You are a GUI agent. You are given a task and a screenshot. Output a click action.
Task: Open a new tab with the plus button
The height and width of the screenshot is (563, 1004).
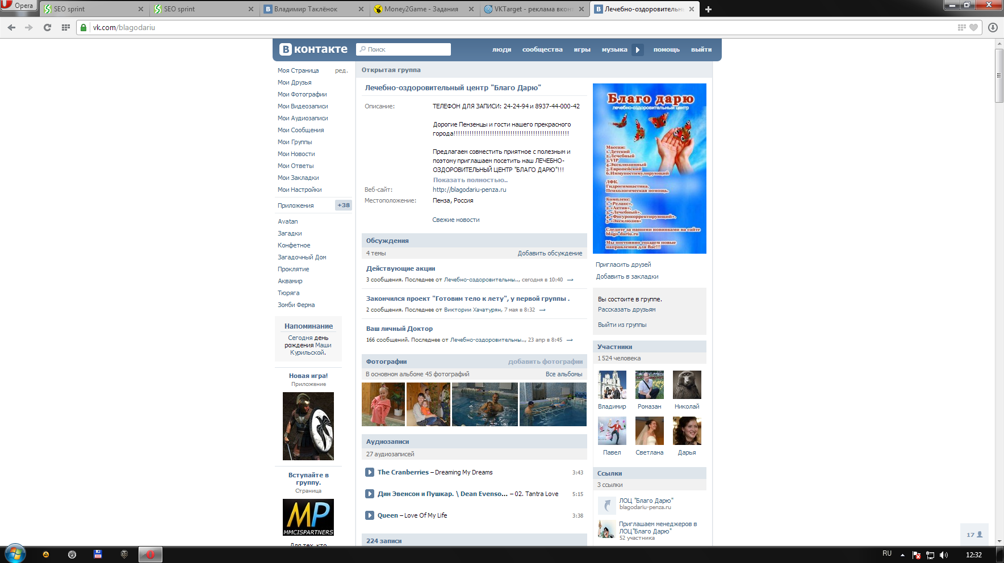click(708, 9)
